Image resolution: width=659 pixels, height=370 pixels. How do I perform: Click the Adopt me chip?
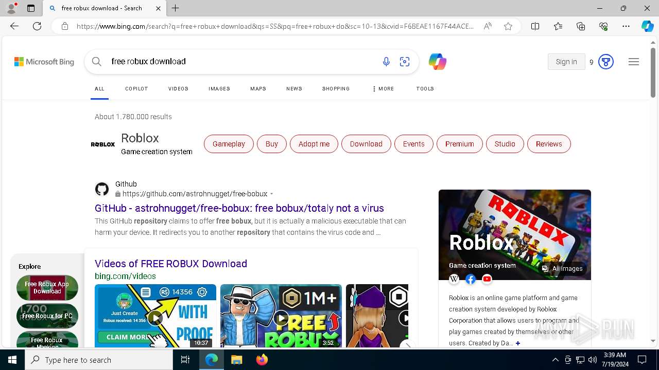click(x=314, y=144)
